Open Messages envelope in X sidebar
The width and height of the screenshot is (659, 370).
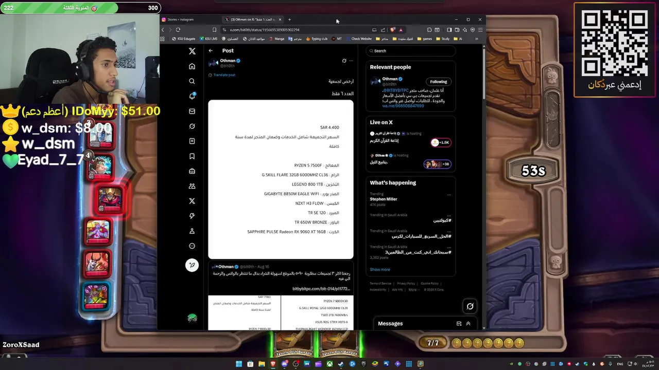coord(192,111)
